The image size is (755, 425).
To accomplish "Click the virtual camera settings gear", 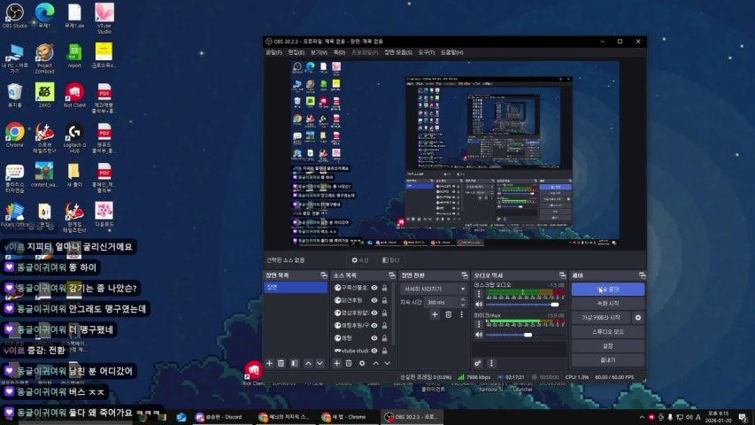I will (x=637, y=317).
